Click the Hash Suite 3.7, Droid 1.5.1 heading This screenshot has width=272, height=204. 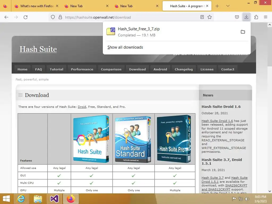pyautogui.click(x=222, y=161)
